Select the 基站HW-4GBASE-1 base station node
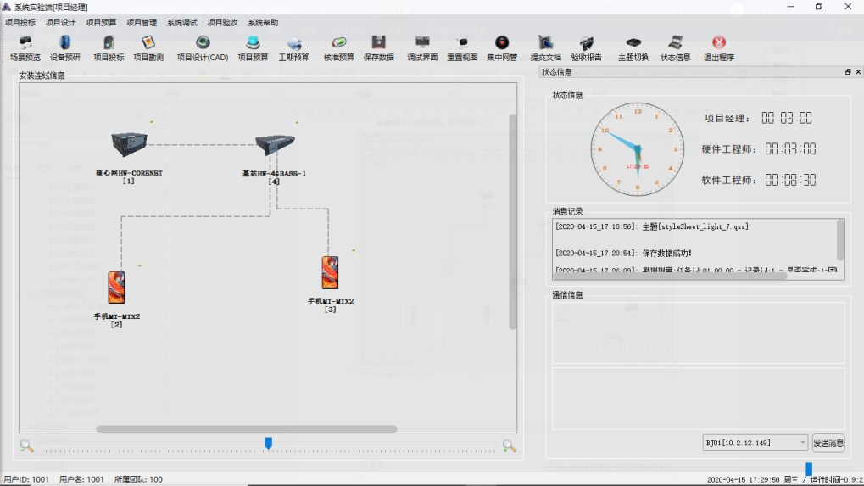This screenshot has width=864, height=486. tap(274, 149)
